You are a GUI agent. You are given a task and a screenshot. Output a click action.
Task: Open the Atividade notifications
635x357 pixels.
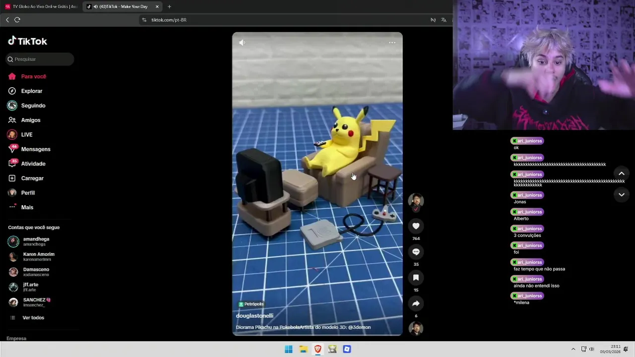click(33, 164)
